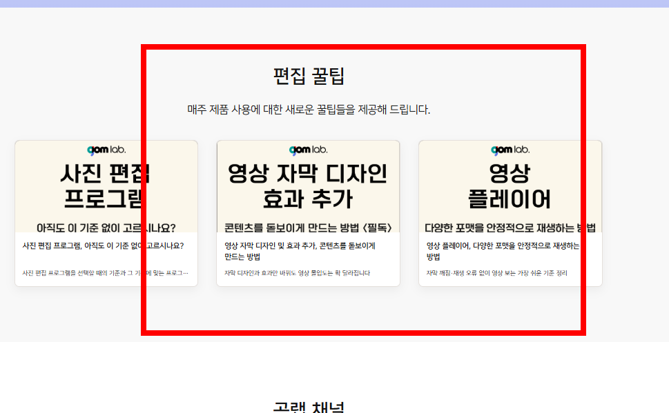Open the article 영상 자막 디자인 및 효과 추가
The image size is (669, 413).
pyautogui.click(x=305, y=250)
